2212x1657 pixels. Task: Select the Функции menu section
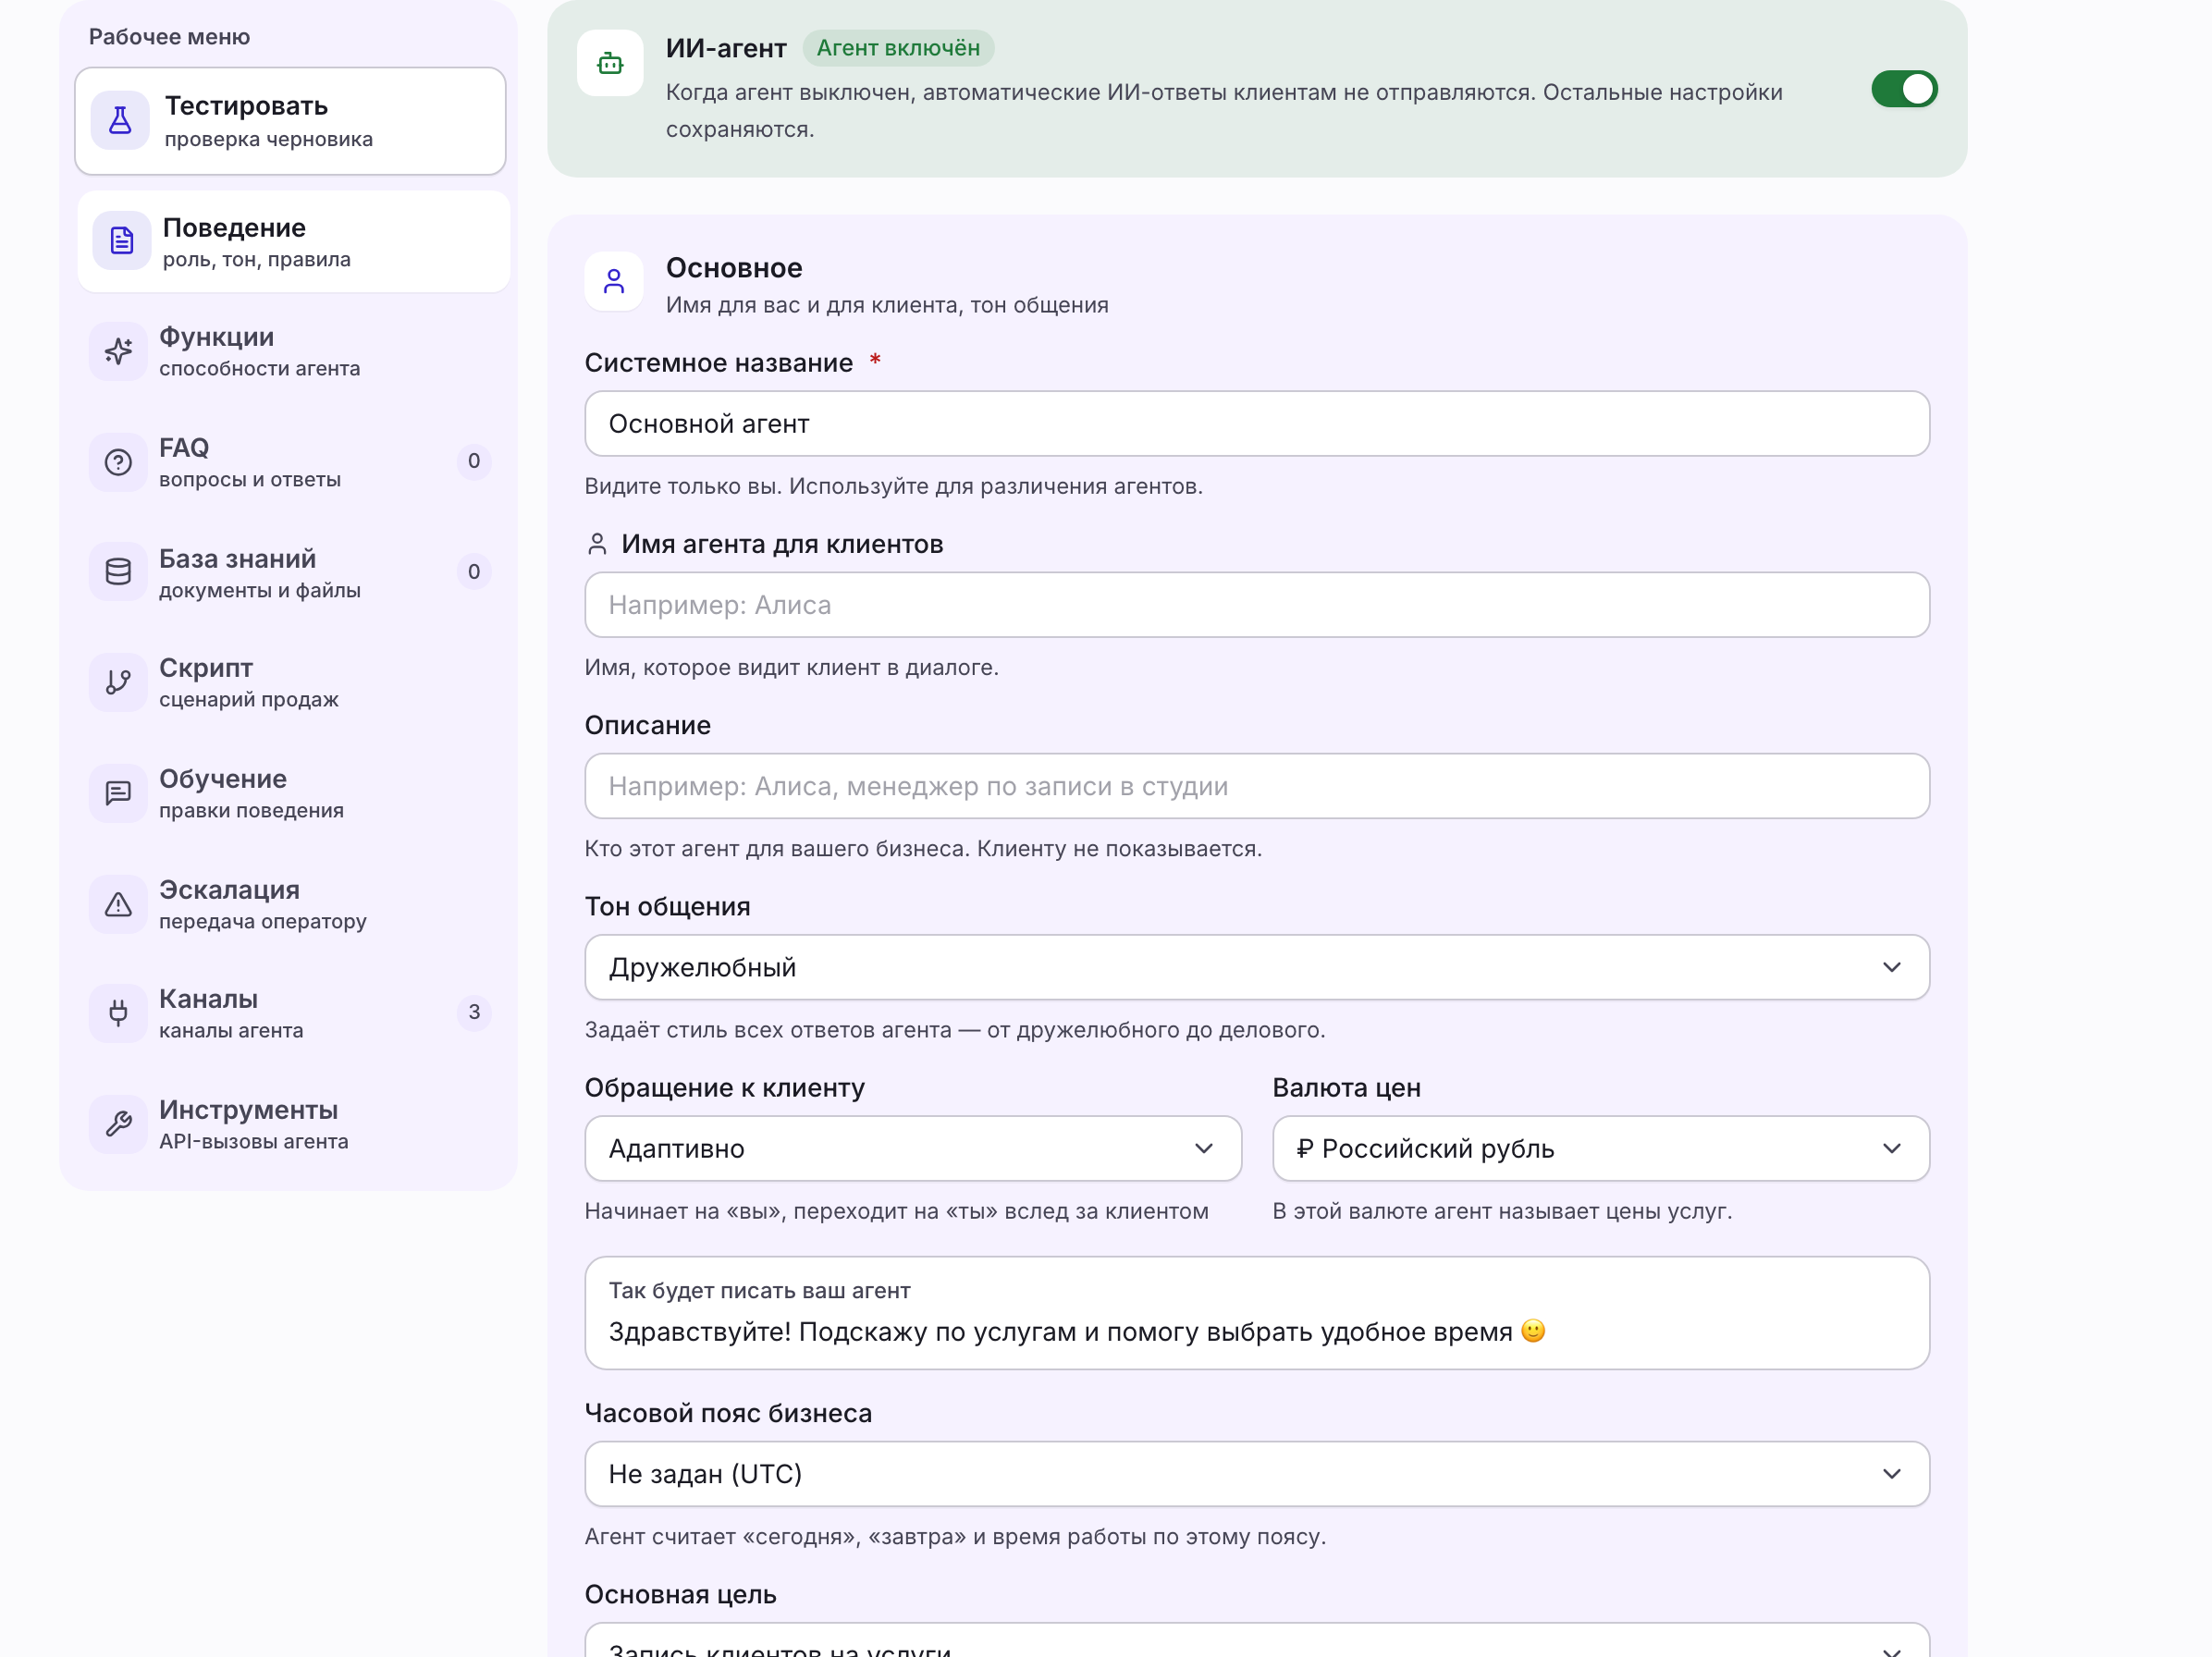(x=290, y=351)
